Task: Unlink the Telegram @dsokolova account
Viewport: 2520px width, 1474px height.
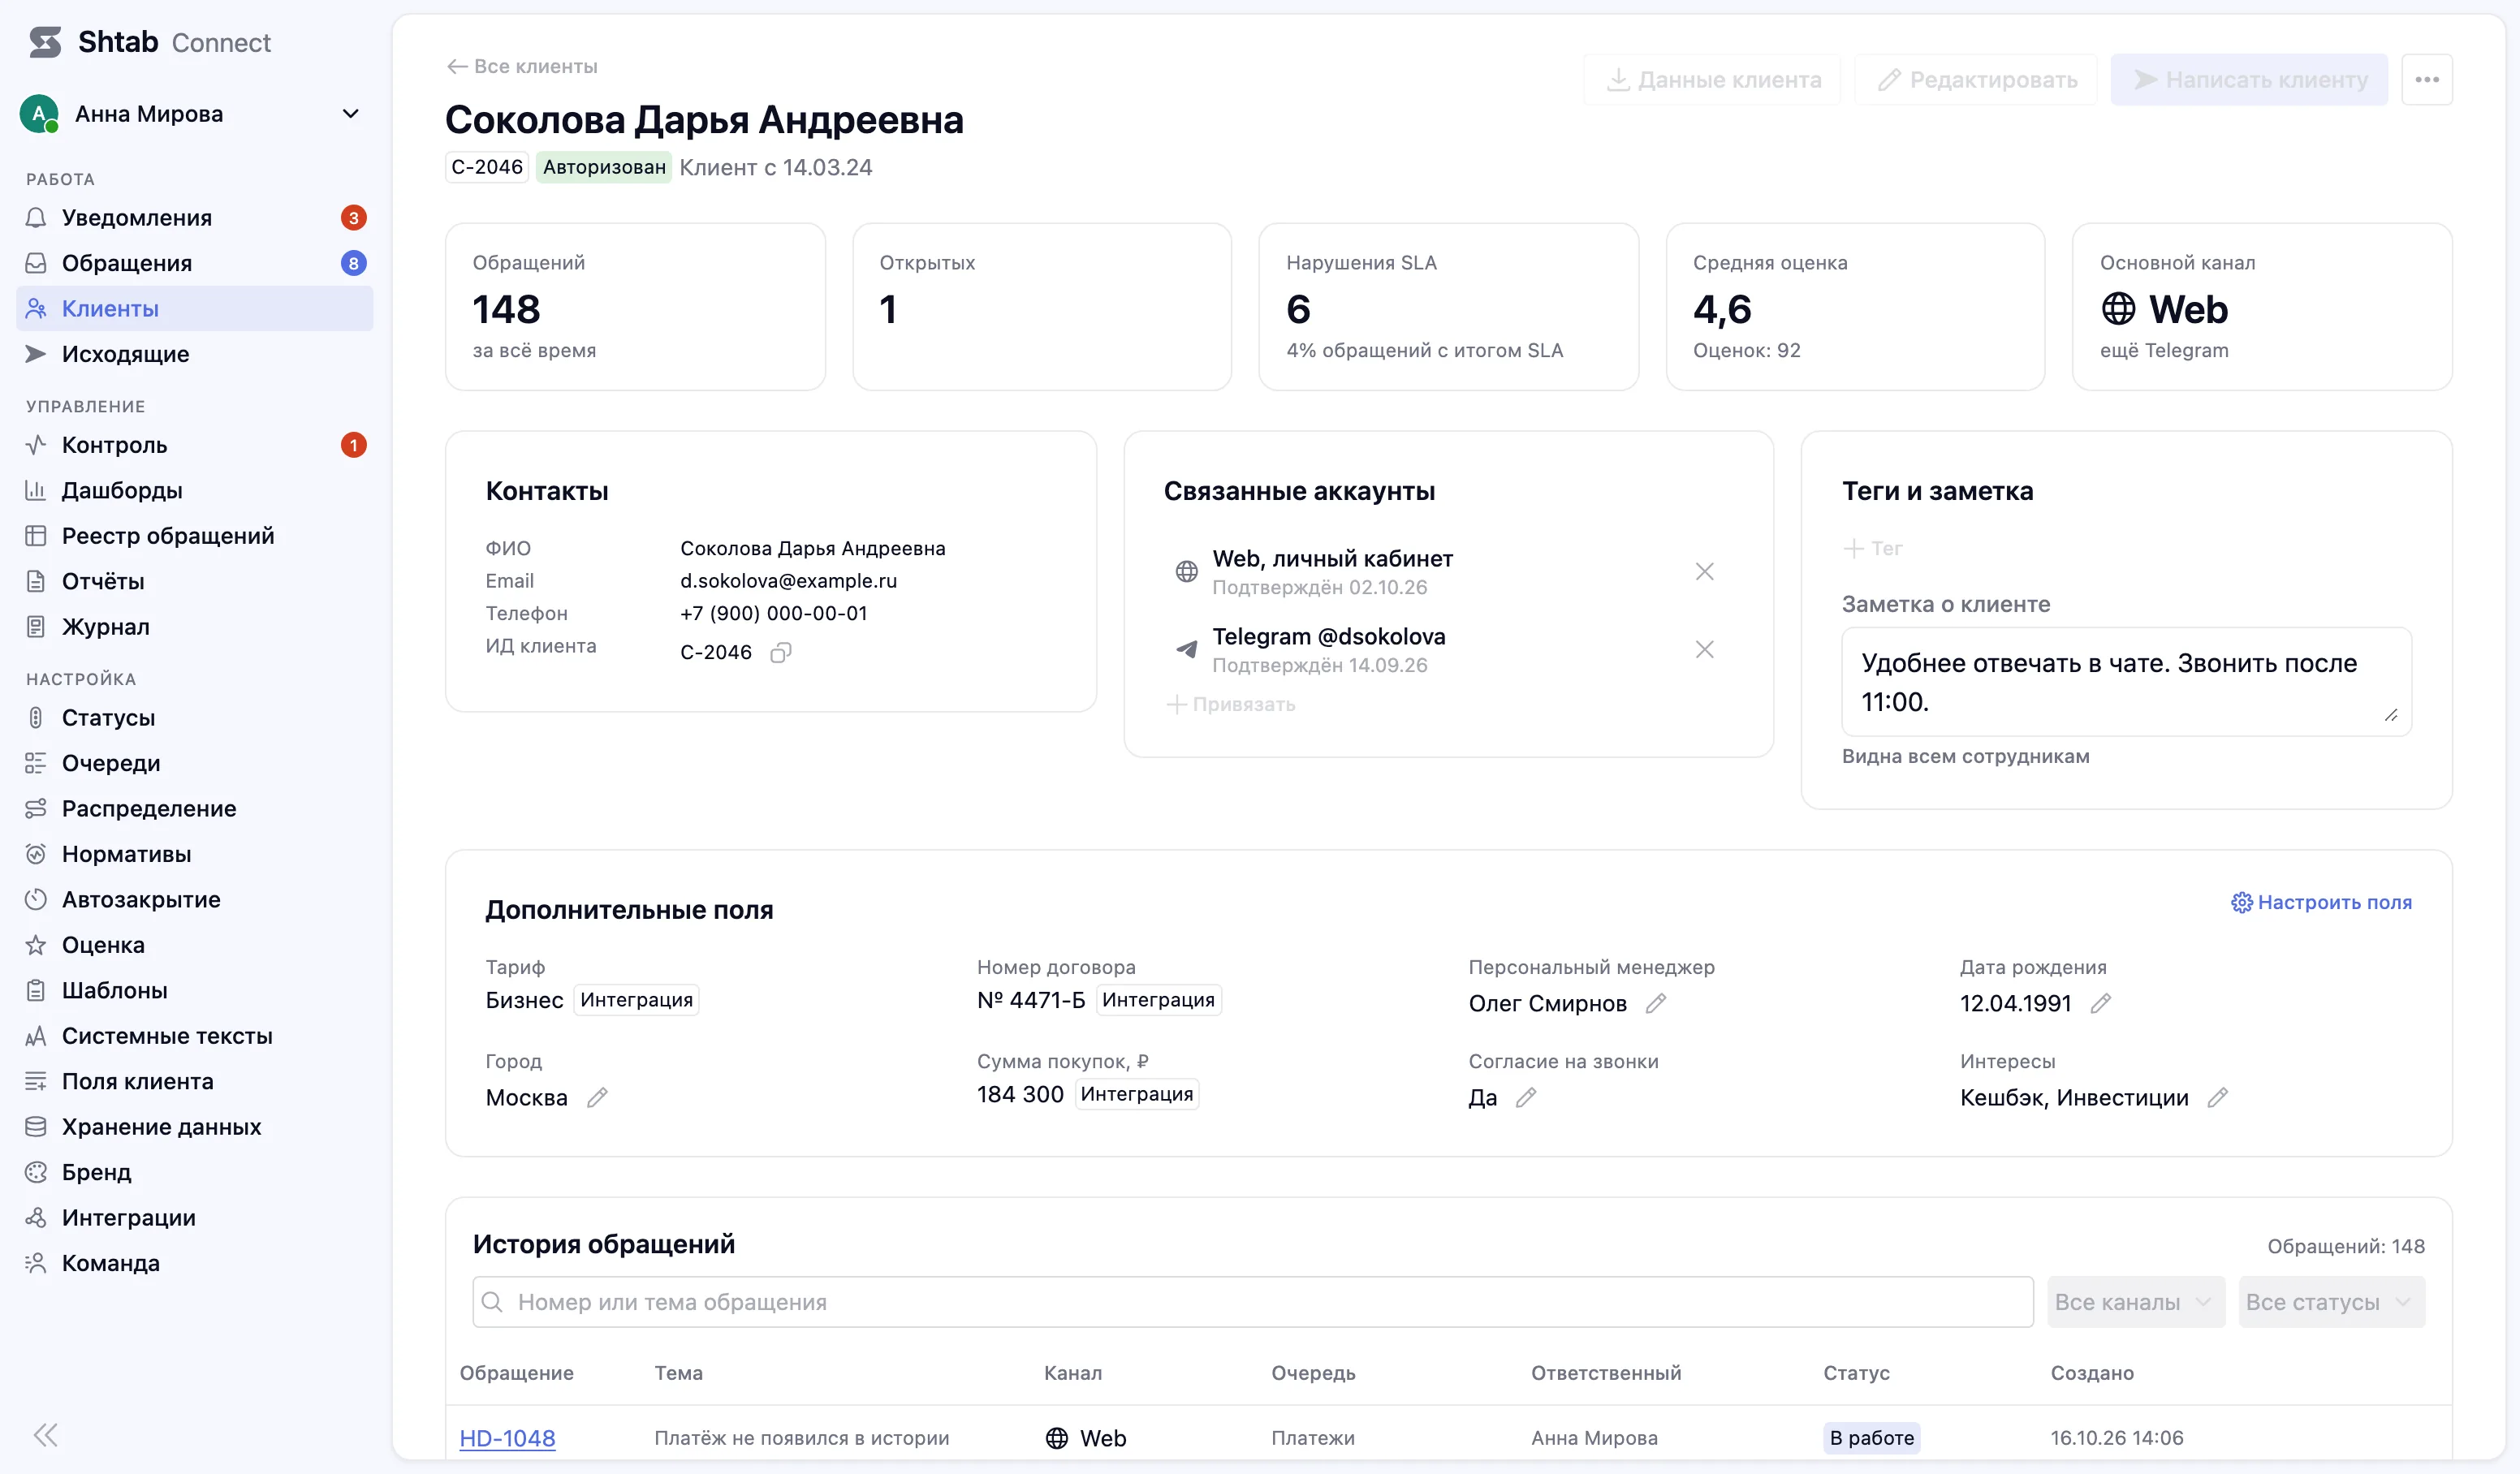Action: (1704, 650)
